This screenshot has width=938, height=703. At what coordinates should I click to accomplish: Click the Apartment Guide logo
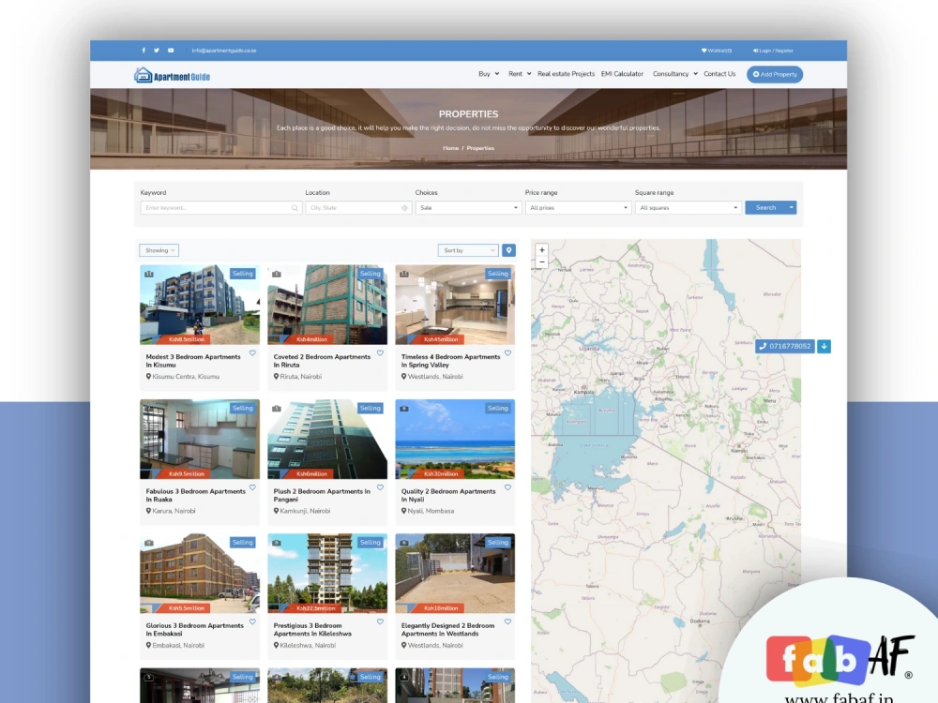point(172,75)
